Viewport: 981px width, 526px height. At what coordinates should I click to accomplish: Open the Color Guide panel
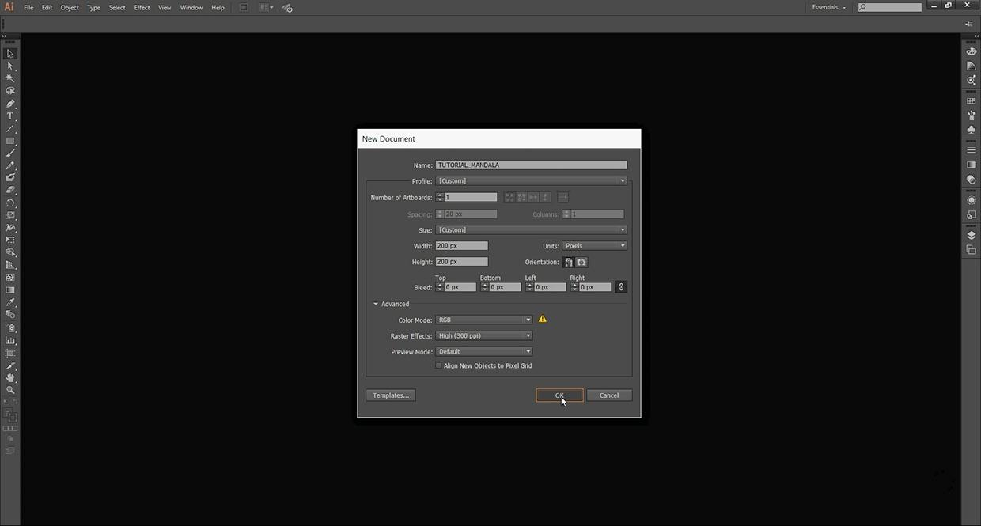point(972,66)
